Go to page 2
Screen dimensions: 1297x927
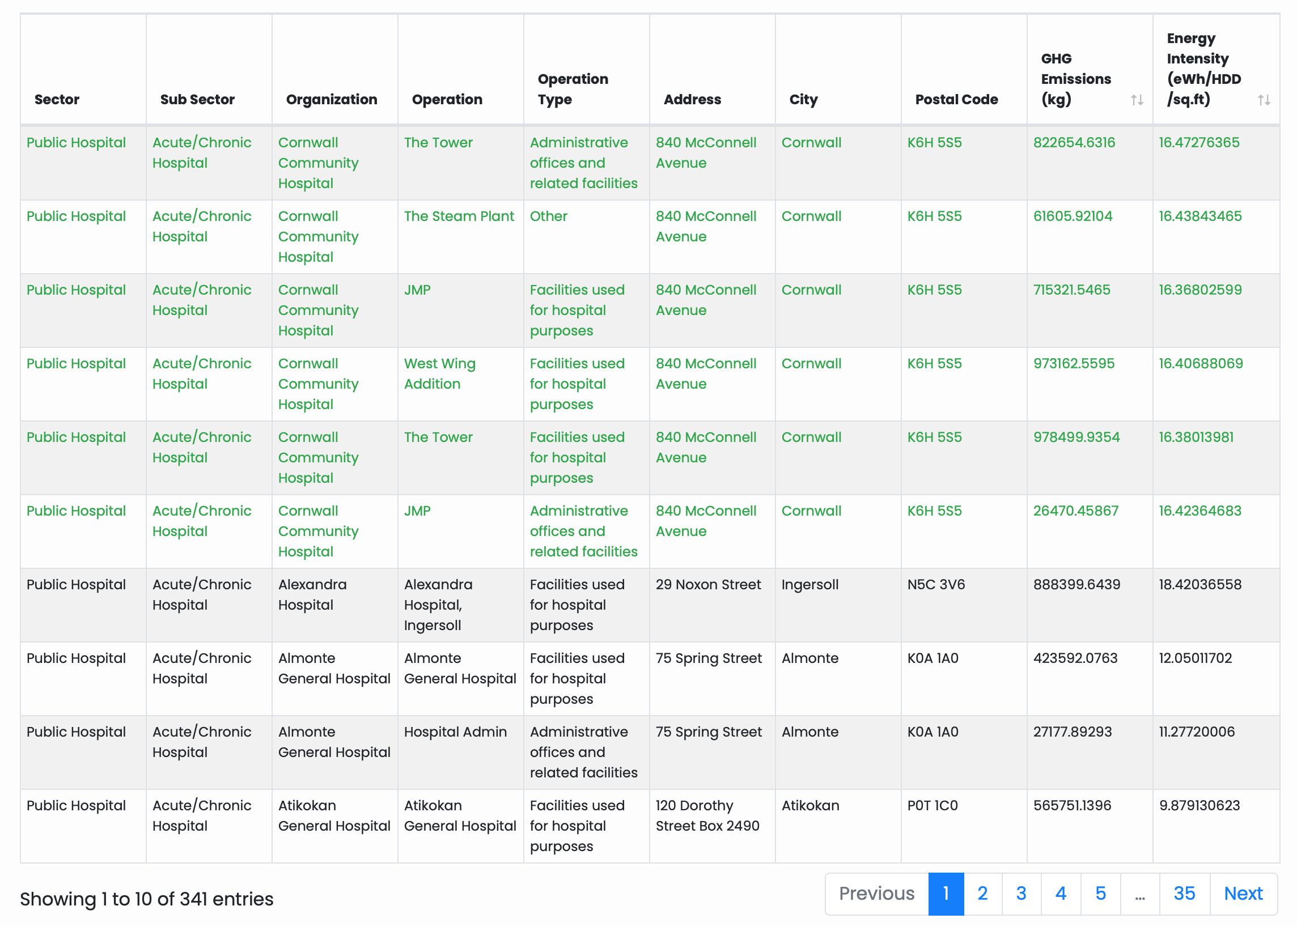click(x=982, y=894)
